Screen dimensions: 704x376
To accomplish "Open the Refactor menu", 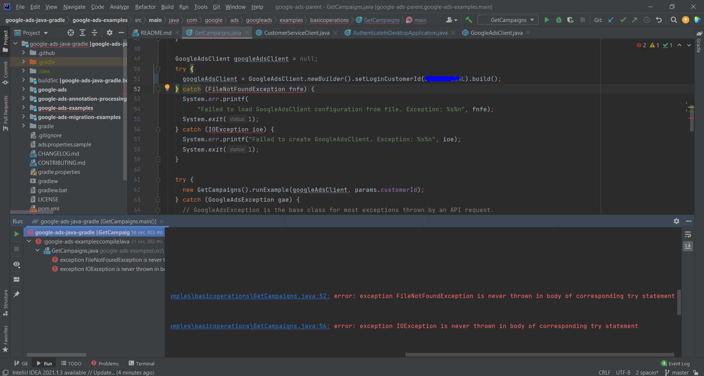I will (x=145, y=7).
